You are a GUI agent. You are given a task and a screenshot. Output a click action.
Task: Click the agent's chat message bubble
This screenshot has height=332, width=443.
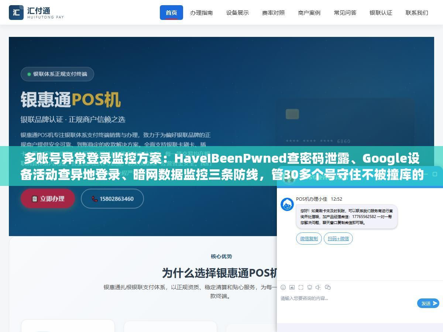tap(347, 217)
